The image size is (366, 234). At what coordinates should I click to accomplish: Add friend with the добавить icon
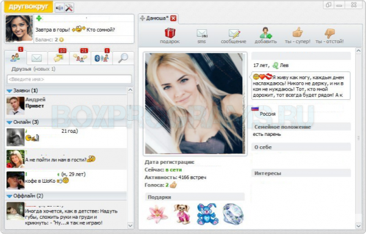(x=265, y=35)
